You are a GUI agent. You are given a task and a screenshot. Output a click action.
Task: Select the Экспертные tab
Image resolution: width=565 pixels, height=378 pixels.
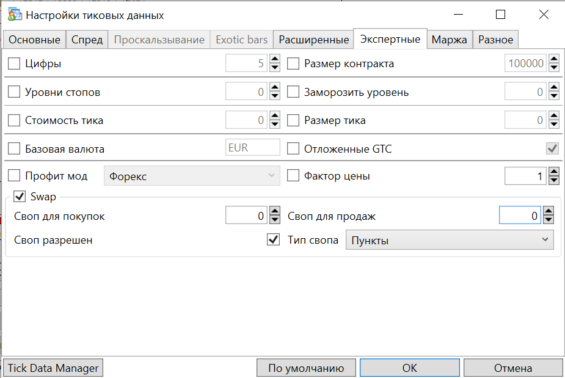(390, 39)
